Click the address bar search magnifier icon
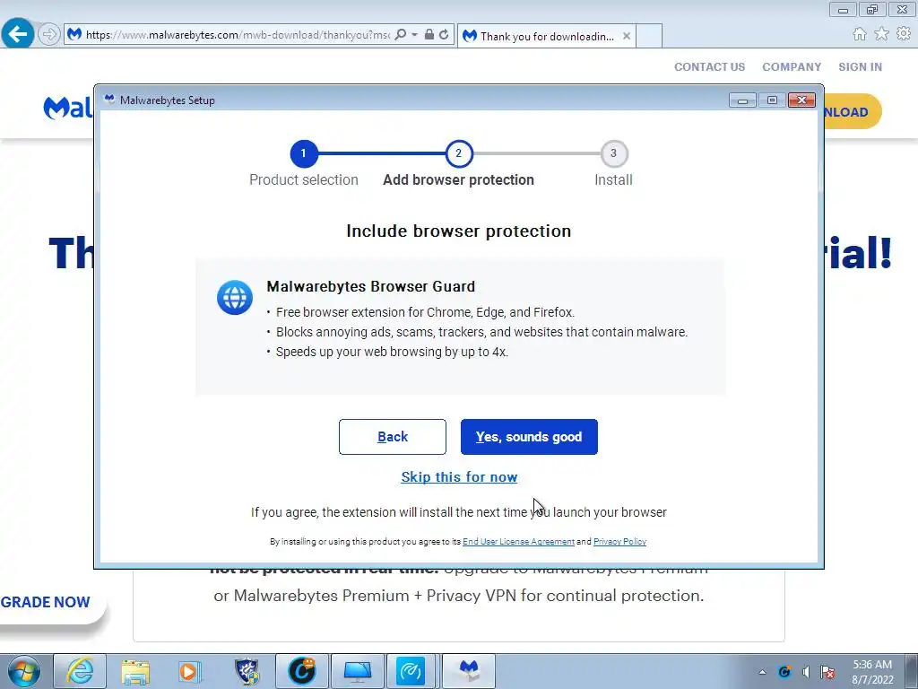This screenshot has height=689, width=918. point(401,35)
